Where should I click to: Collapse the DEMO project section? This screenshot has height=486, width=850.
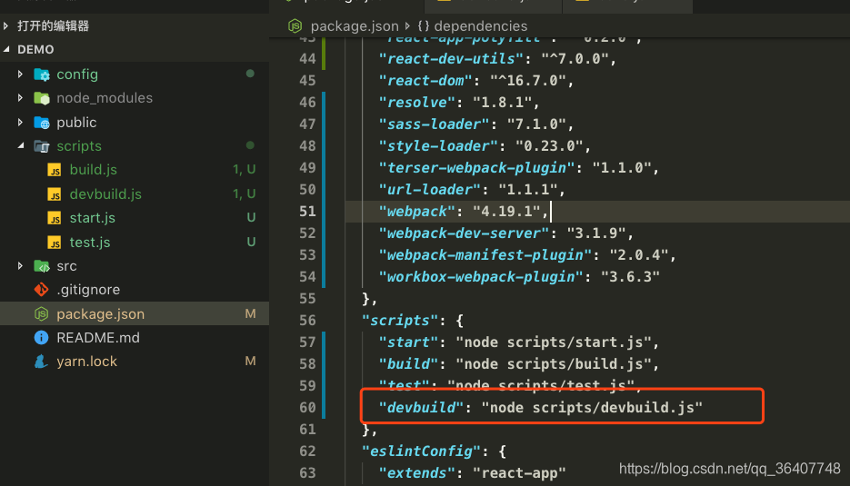click(6, 49)
